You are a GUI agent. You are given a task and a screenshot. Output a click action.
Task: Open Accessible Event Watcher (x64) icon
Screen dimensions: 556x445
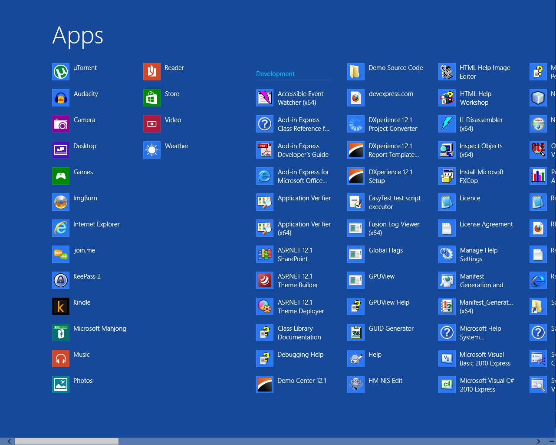[265, 98]
